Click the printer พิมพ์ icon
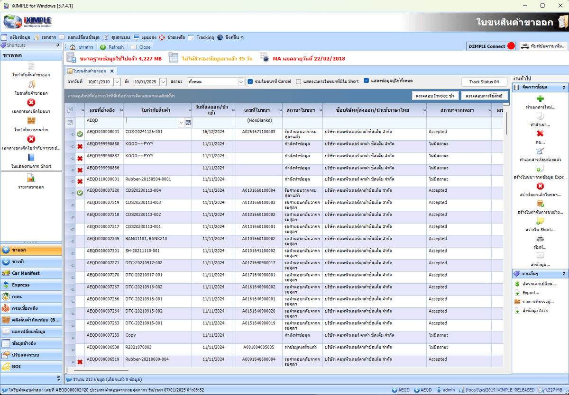569x395 pixels. pos(540,239)
